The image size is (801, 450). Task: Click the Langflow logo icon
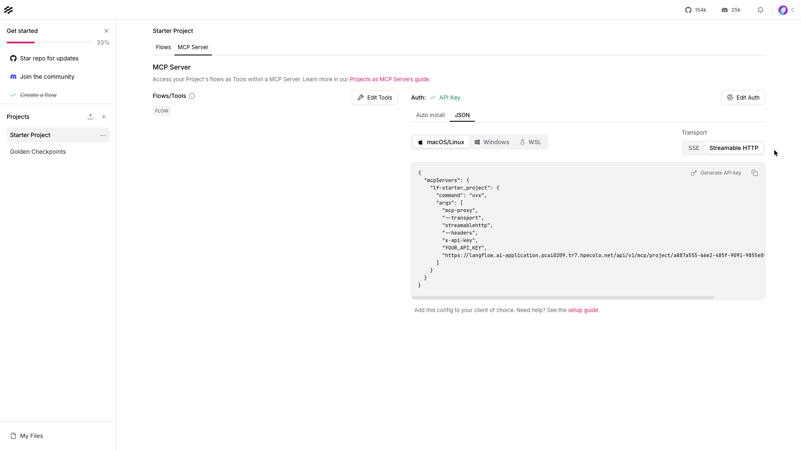(x=8, y=10)
